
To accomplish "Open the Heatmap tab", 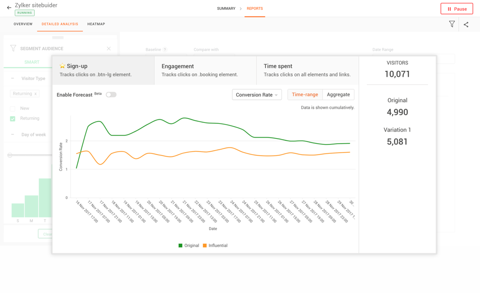I will pyautogui.click(x=96, y=24).
